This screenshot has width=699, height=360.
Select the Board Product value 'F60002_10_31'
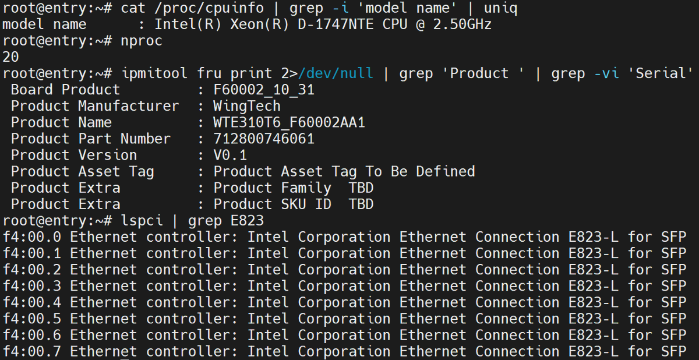(x=264, y=90)
